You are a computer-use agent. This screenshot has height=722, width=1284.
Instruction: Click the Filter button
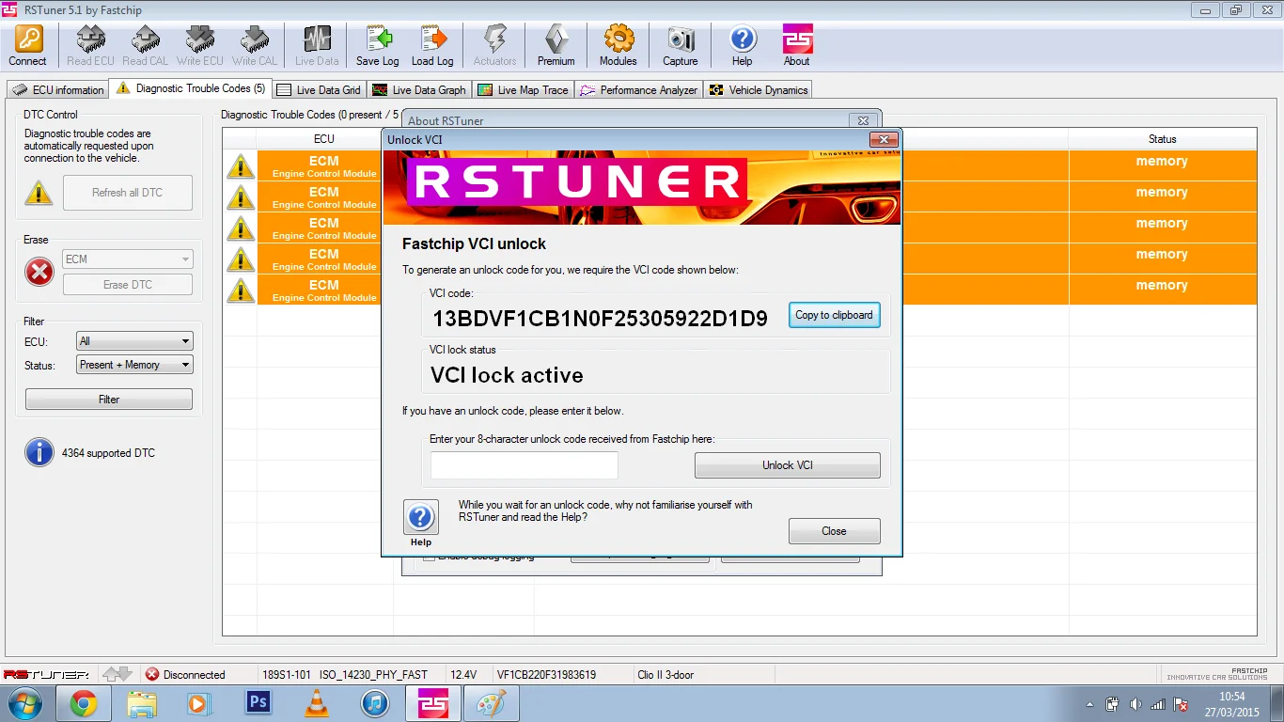pos(109,400)
